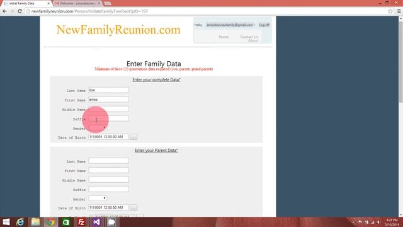Click the Parent Middle Name field
Viewport: 403px width, 227px height.
(x=109, y=180)
